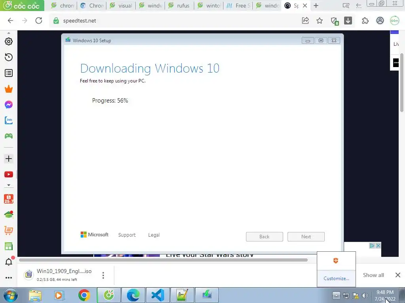
Task: Click Back in Windows 10 Setup
Action: pyautogui.click(x=264, y=237)
